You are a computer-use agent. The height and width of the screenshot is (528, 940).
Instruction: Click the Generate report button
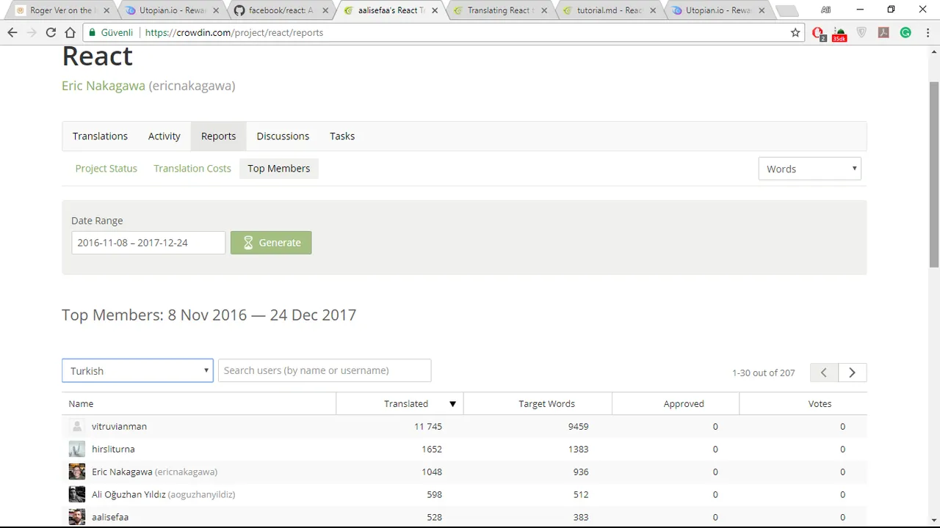(271, 243)
